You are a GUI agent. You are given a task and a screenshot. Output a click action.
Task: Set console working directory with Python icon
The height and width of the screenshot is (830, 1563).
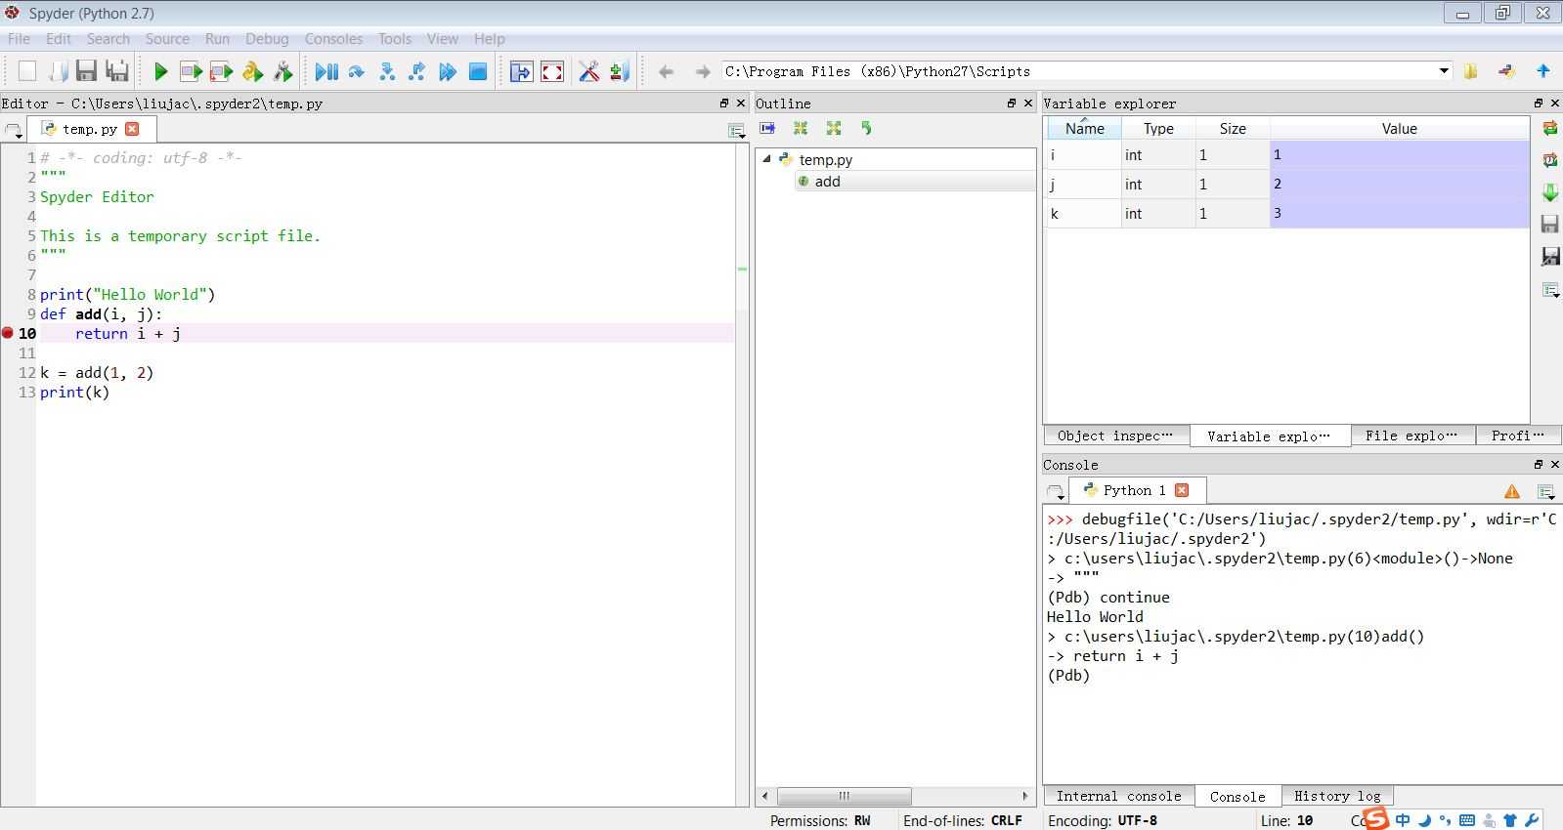[x=1506, y=71]
